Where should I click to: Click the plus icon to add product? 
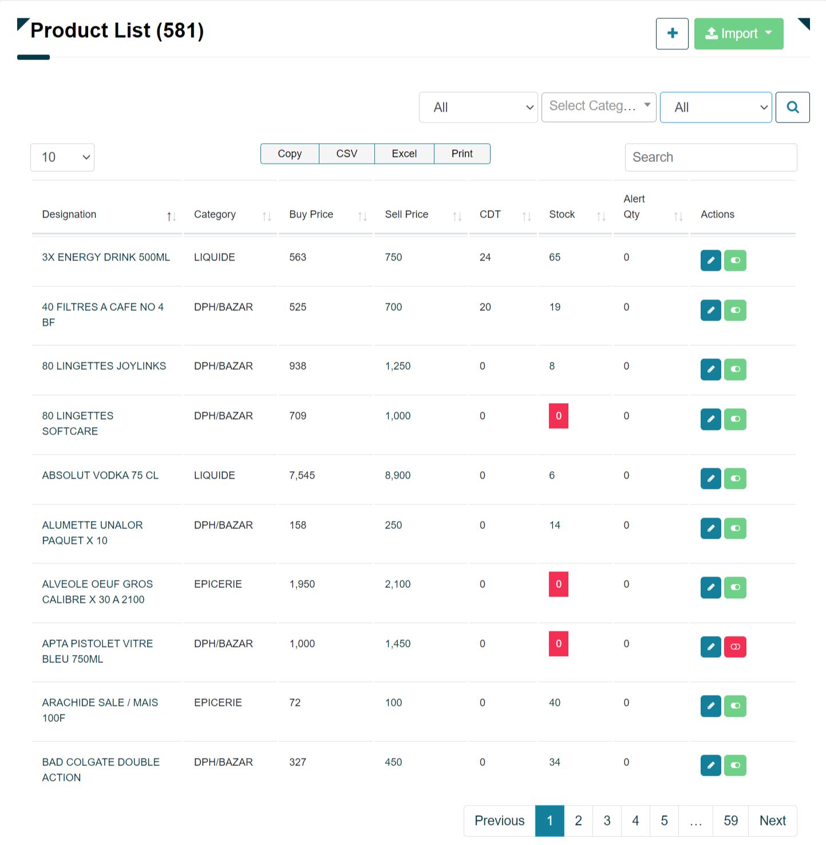tap(672, 34)
